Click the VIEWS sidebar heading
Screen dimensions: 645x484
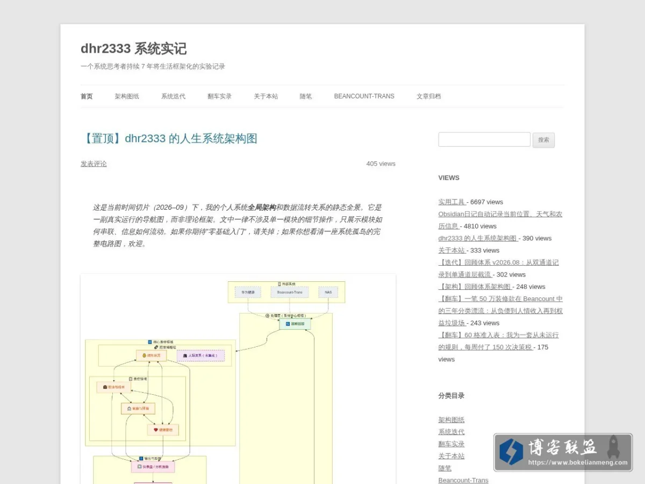449,178
